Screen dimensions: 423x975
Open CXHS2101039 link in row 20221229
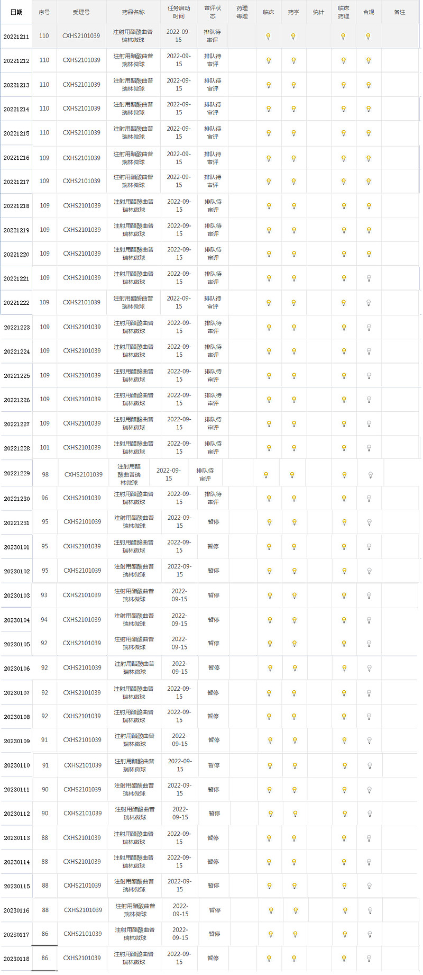tap(84, 474)
